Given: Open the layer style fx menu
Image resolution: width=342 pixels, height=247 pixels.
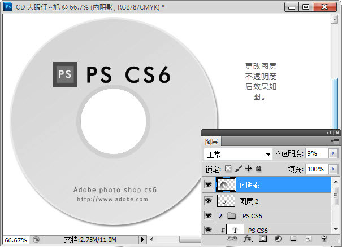Looking at the screenshot, I should (x=248, y=239).
